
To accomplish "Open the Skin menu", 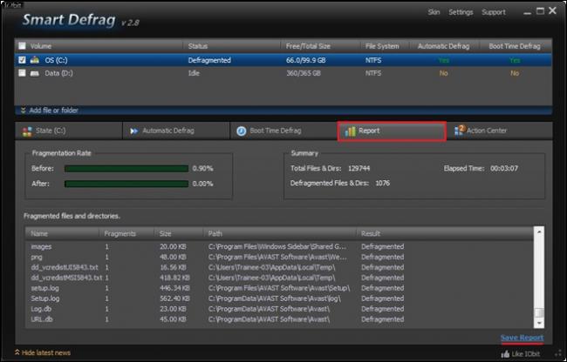I will point(434,12).
